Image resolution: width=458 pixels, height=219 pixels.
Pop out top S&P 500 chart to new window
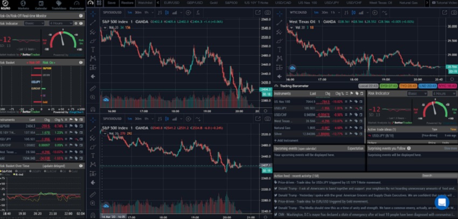point(258,12)
